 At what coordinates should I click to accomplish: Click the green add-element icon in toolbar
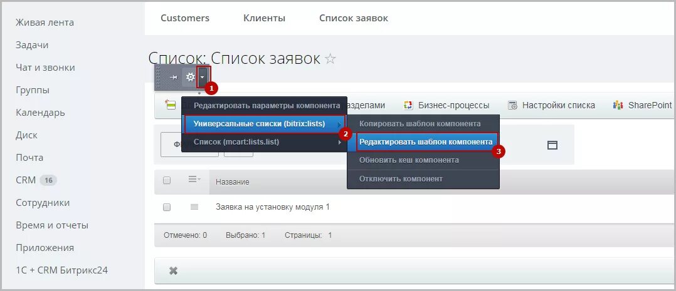171,105
